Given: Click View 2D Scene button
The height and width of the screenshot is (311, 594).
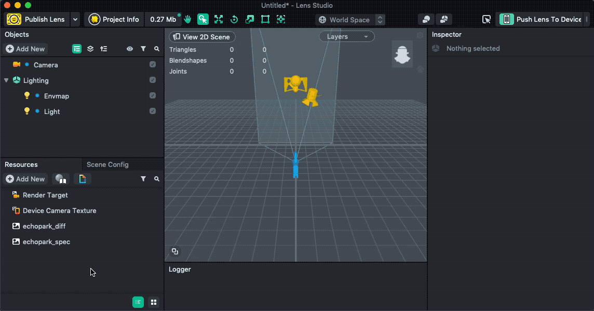Looking at the screenshot, I should [202, 37].
